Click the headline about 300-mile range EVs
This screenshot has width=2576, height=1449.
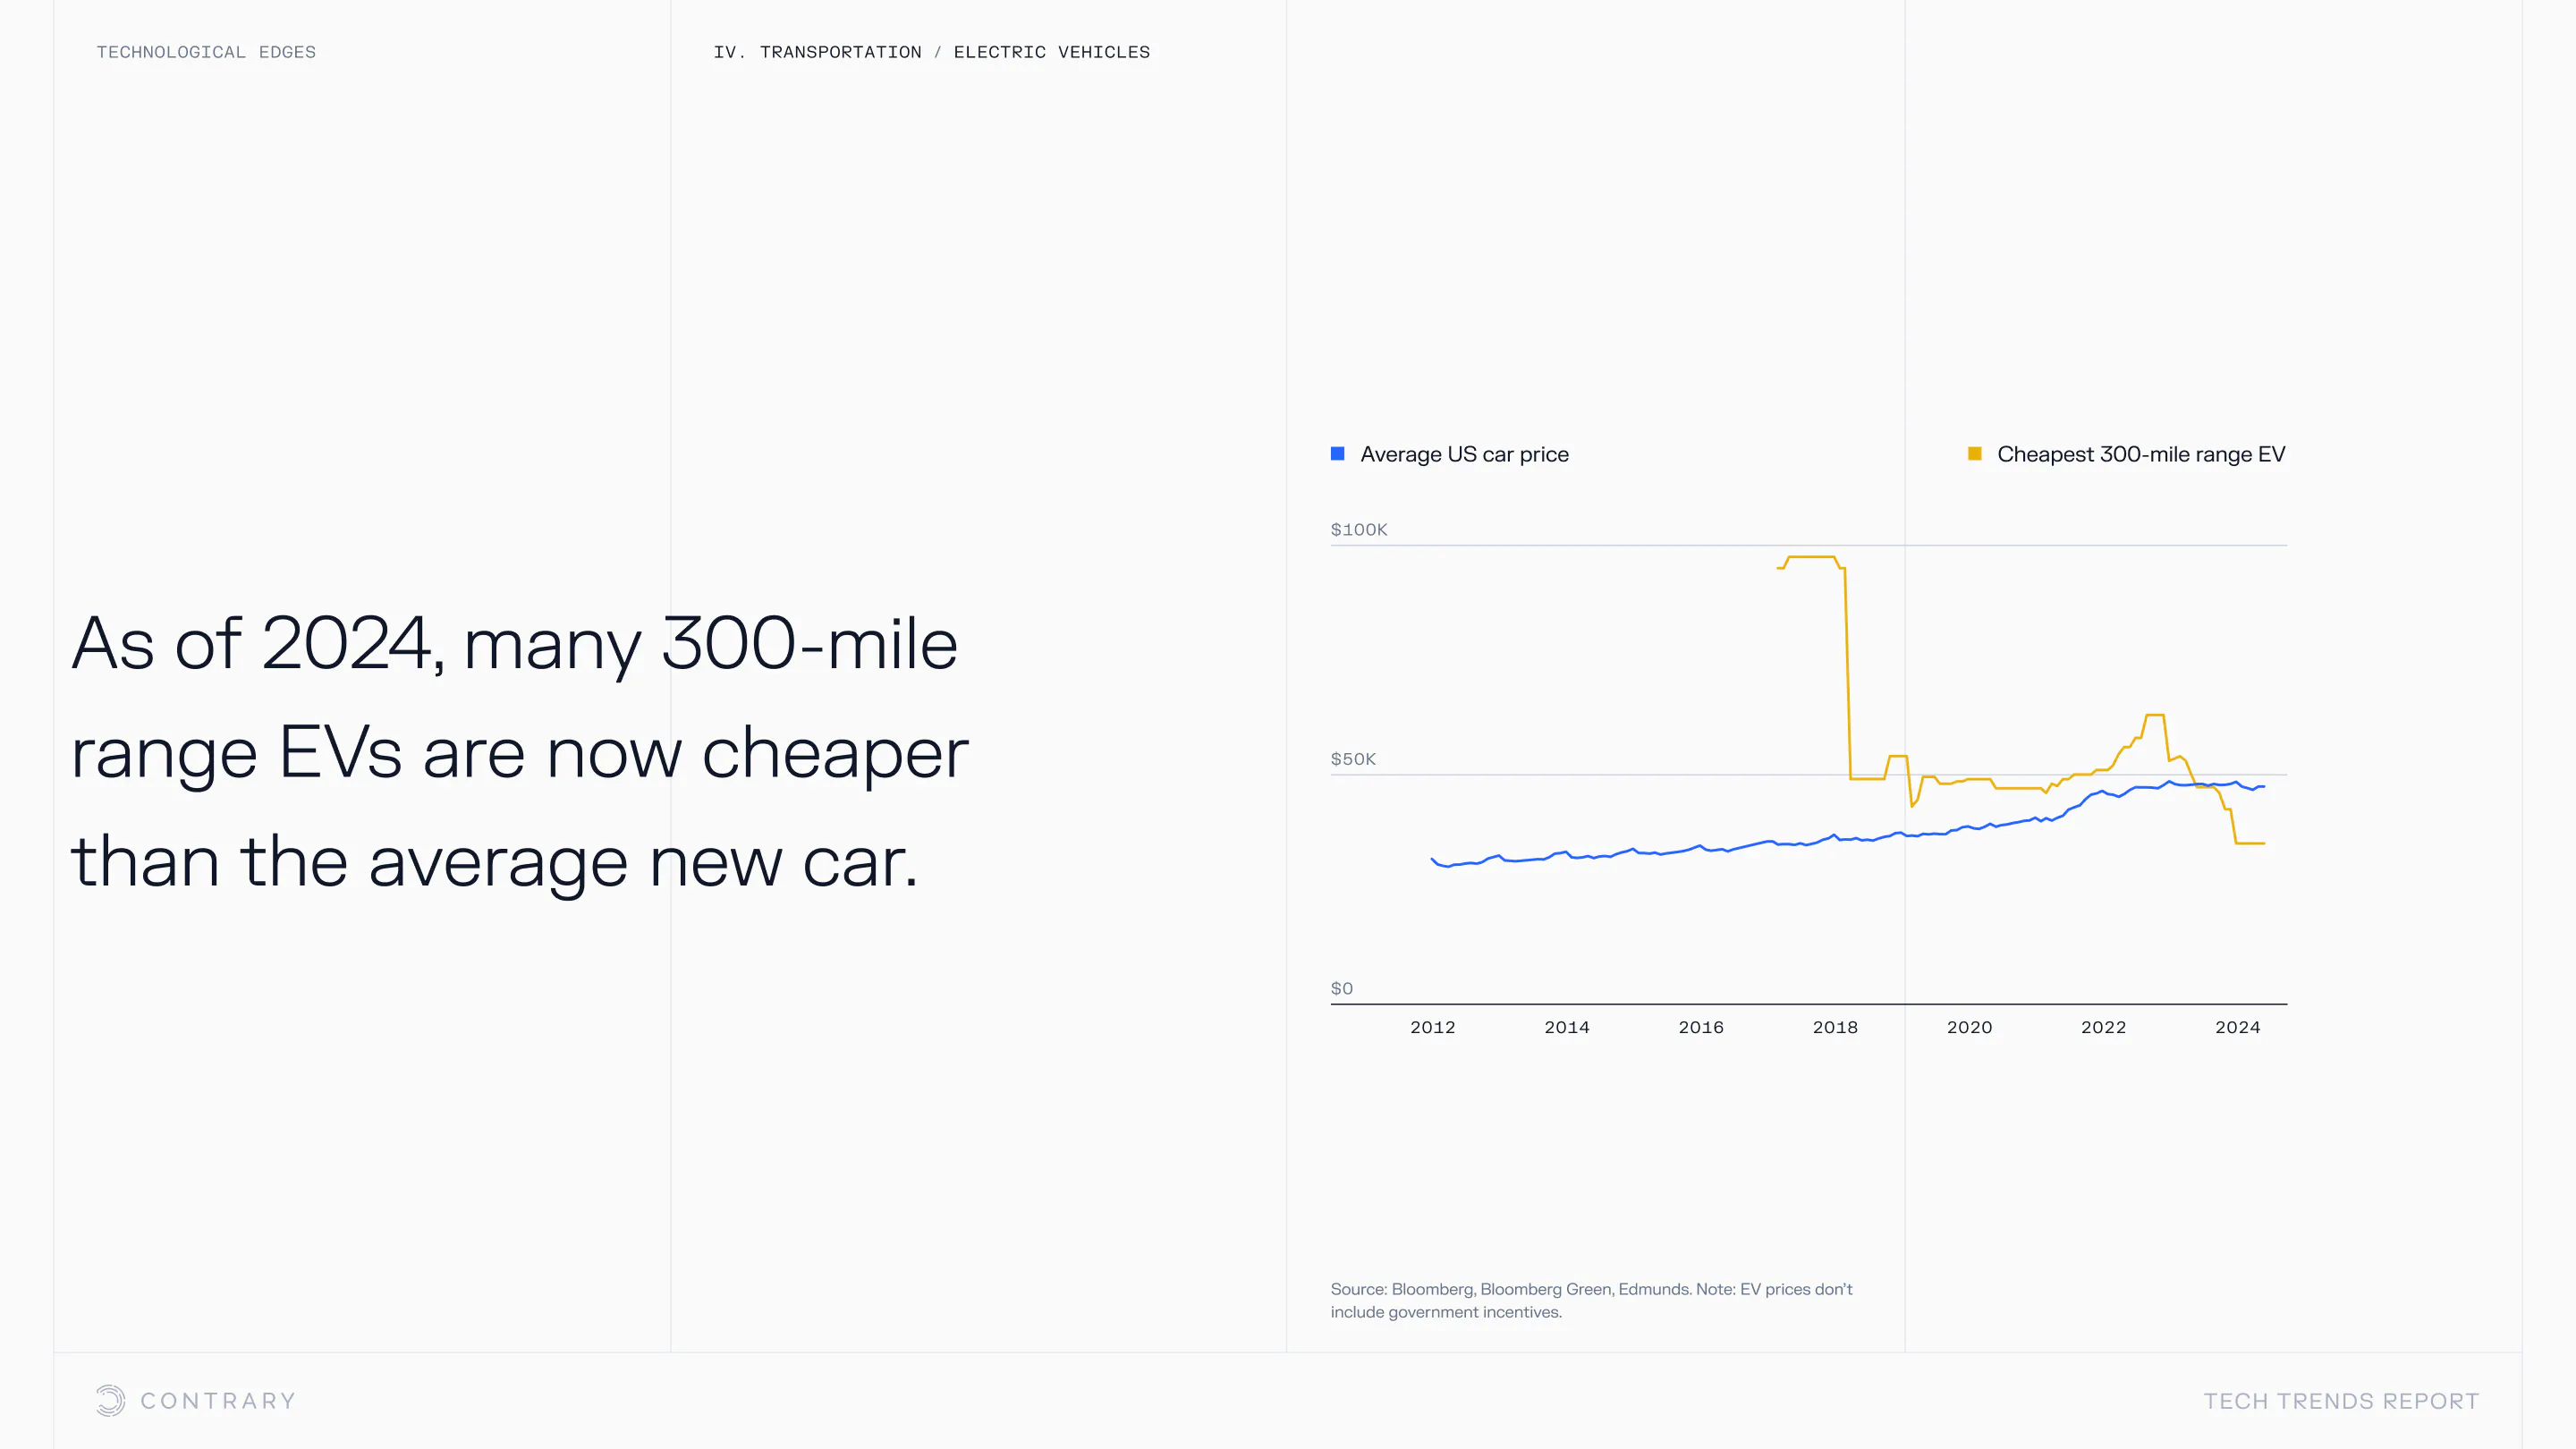(519, 752)
